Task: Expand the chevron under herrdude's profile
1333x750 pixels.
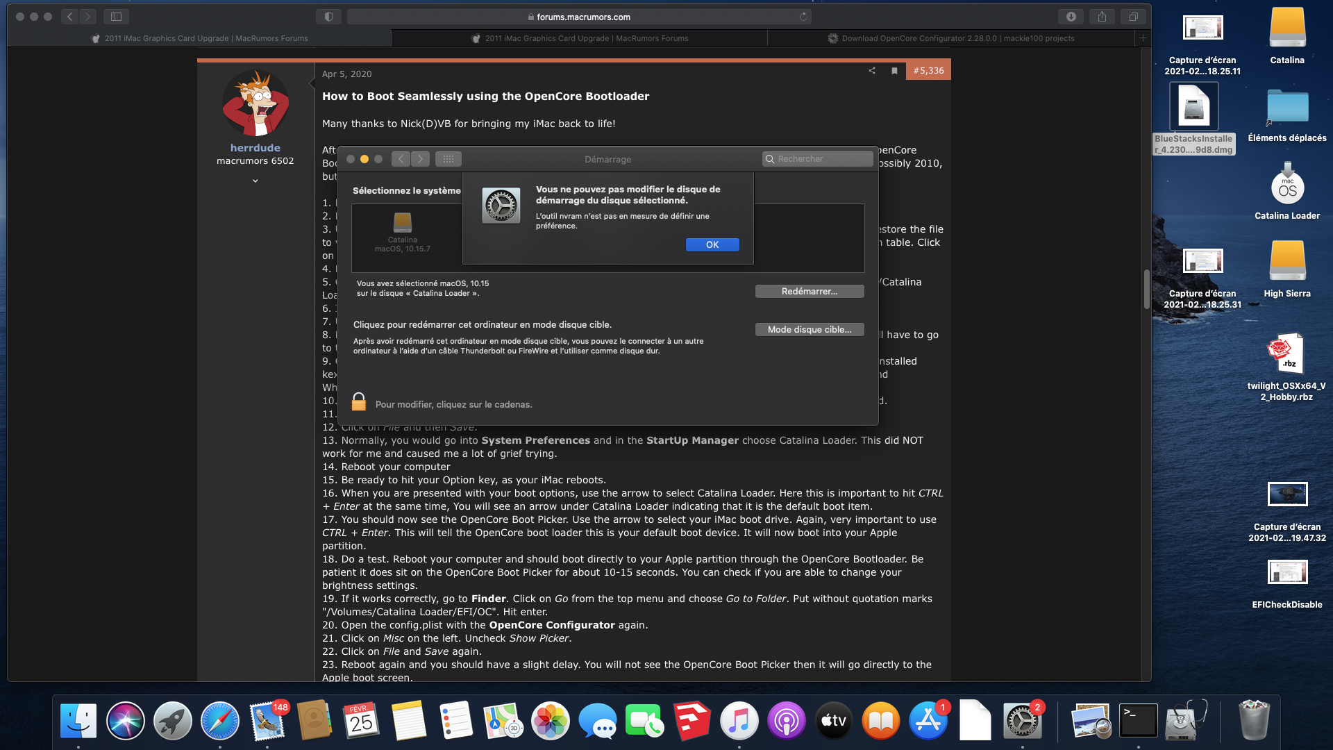Action: (255, 181)
